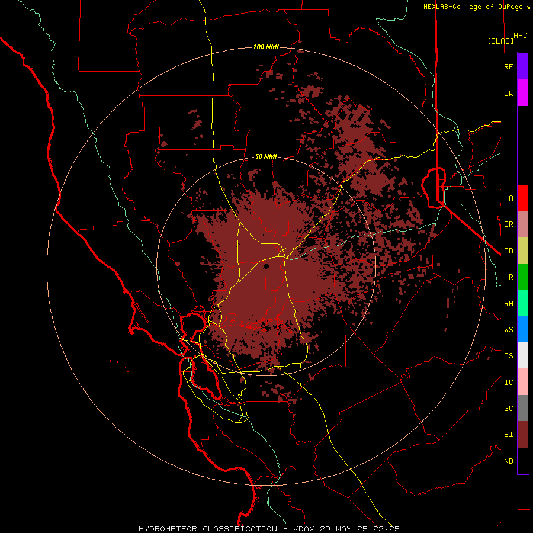This screenshot has height=533, width=533.
Task: Click the 'HA' legend label
Action: click(508, 198)
